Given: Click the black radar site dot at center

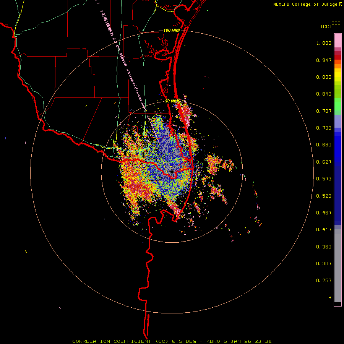Looking at the screenshot, I should point(172,172).
